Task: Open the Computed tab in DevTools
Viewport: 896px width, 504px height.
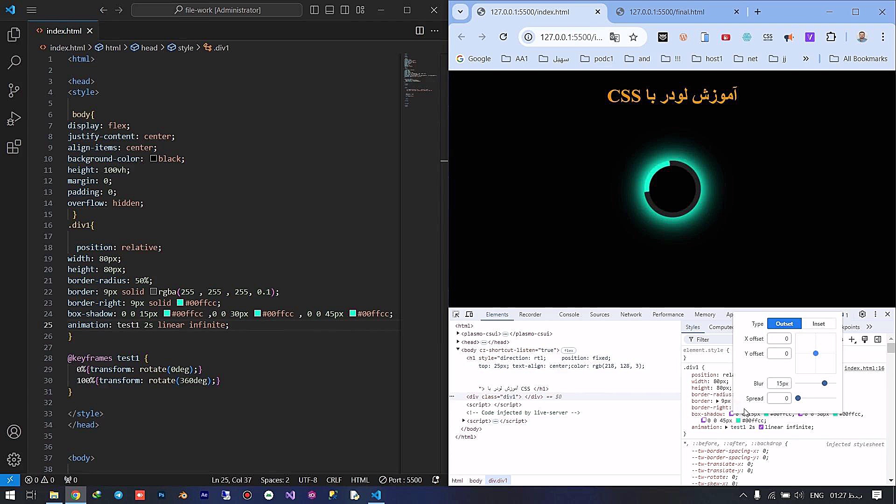Action: pos(721,327)
